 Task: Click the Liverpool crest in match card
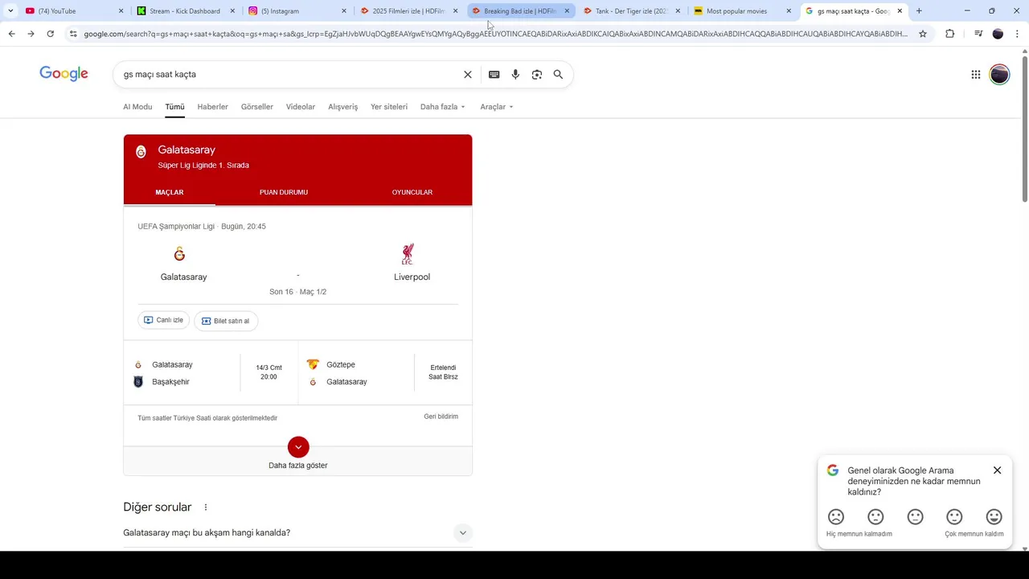click(408, 254)
